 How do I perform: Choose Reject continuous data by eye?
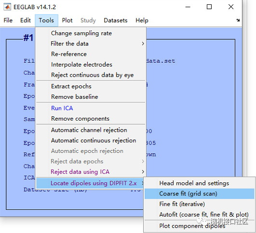(91, 75)
